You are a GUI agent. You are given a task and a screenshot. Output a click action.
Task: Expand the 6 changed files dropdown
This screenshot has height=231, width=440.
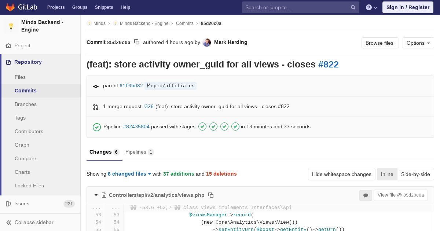point(129,174)
